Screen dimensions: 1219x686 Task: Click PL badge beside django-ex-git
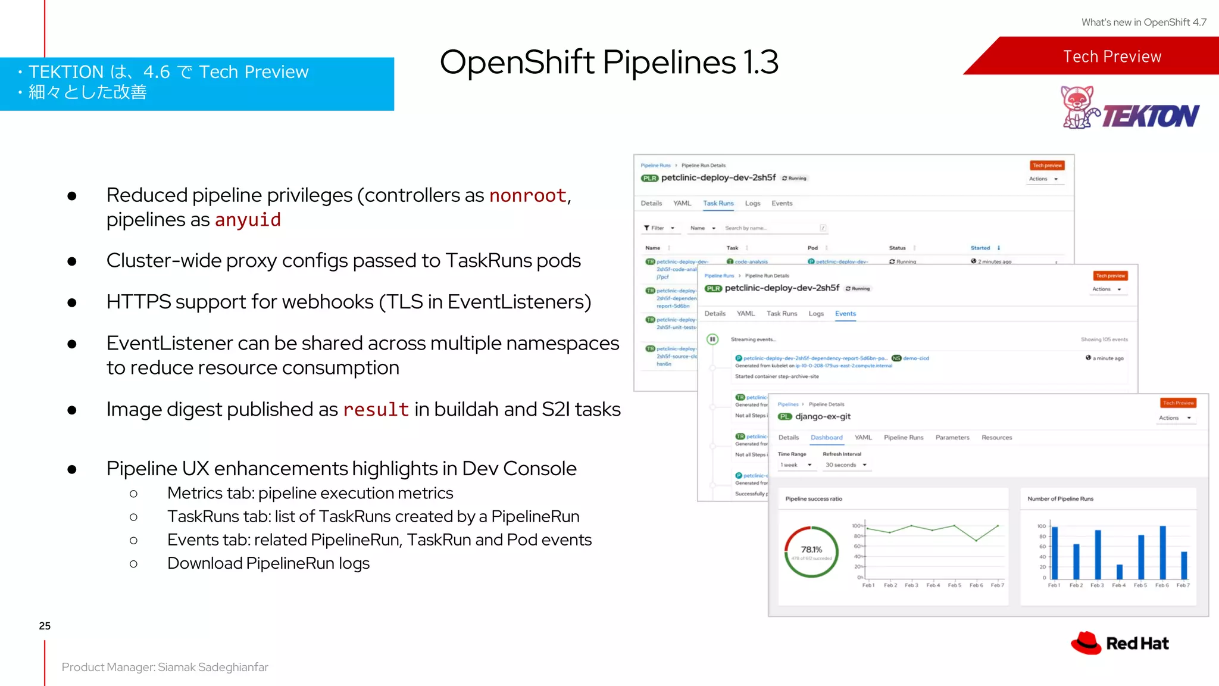784,417
